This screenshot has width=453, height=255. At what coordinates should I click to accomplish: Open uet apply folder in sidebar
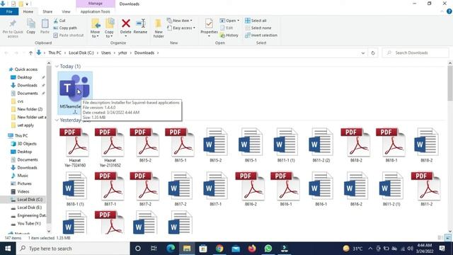tap(25, 125)
